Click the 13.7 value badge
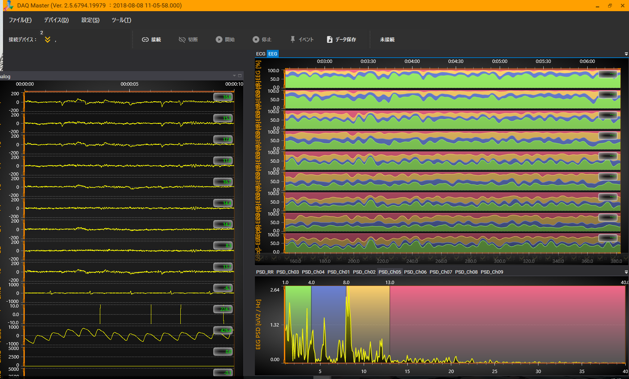 223,267
